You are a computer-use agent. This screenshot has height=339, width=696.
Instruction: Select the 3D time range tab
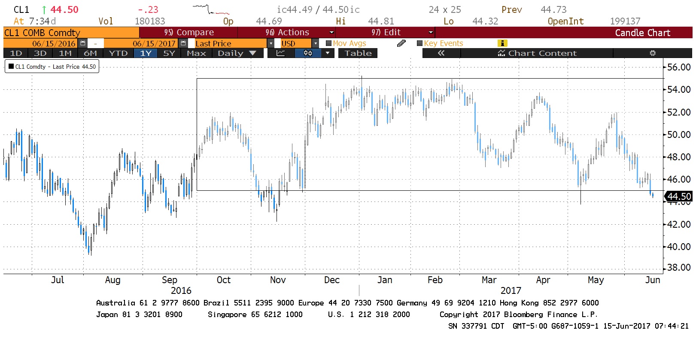(40, 53)
